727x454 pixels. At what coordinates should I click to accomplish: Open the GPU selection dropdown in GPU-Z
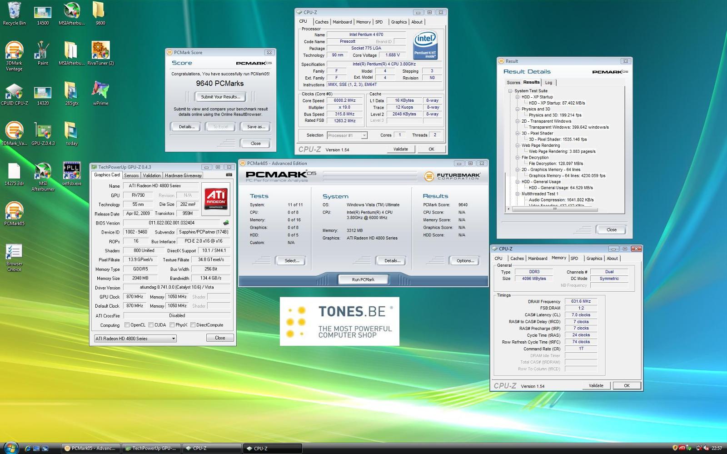tap(135, 339)
